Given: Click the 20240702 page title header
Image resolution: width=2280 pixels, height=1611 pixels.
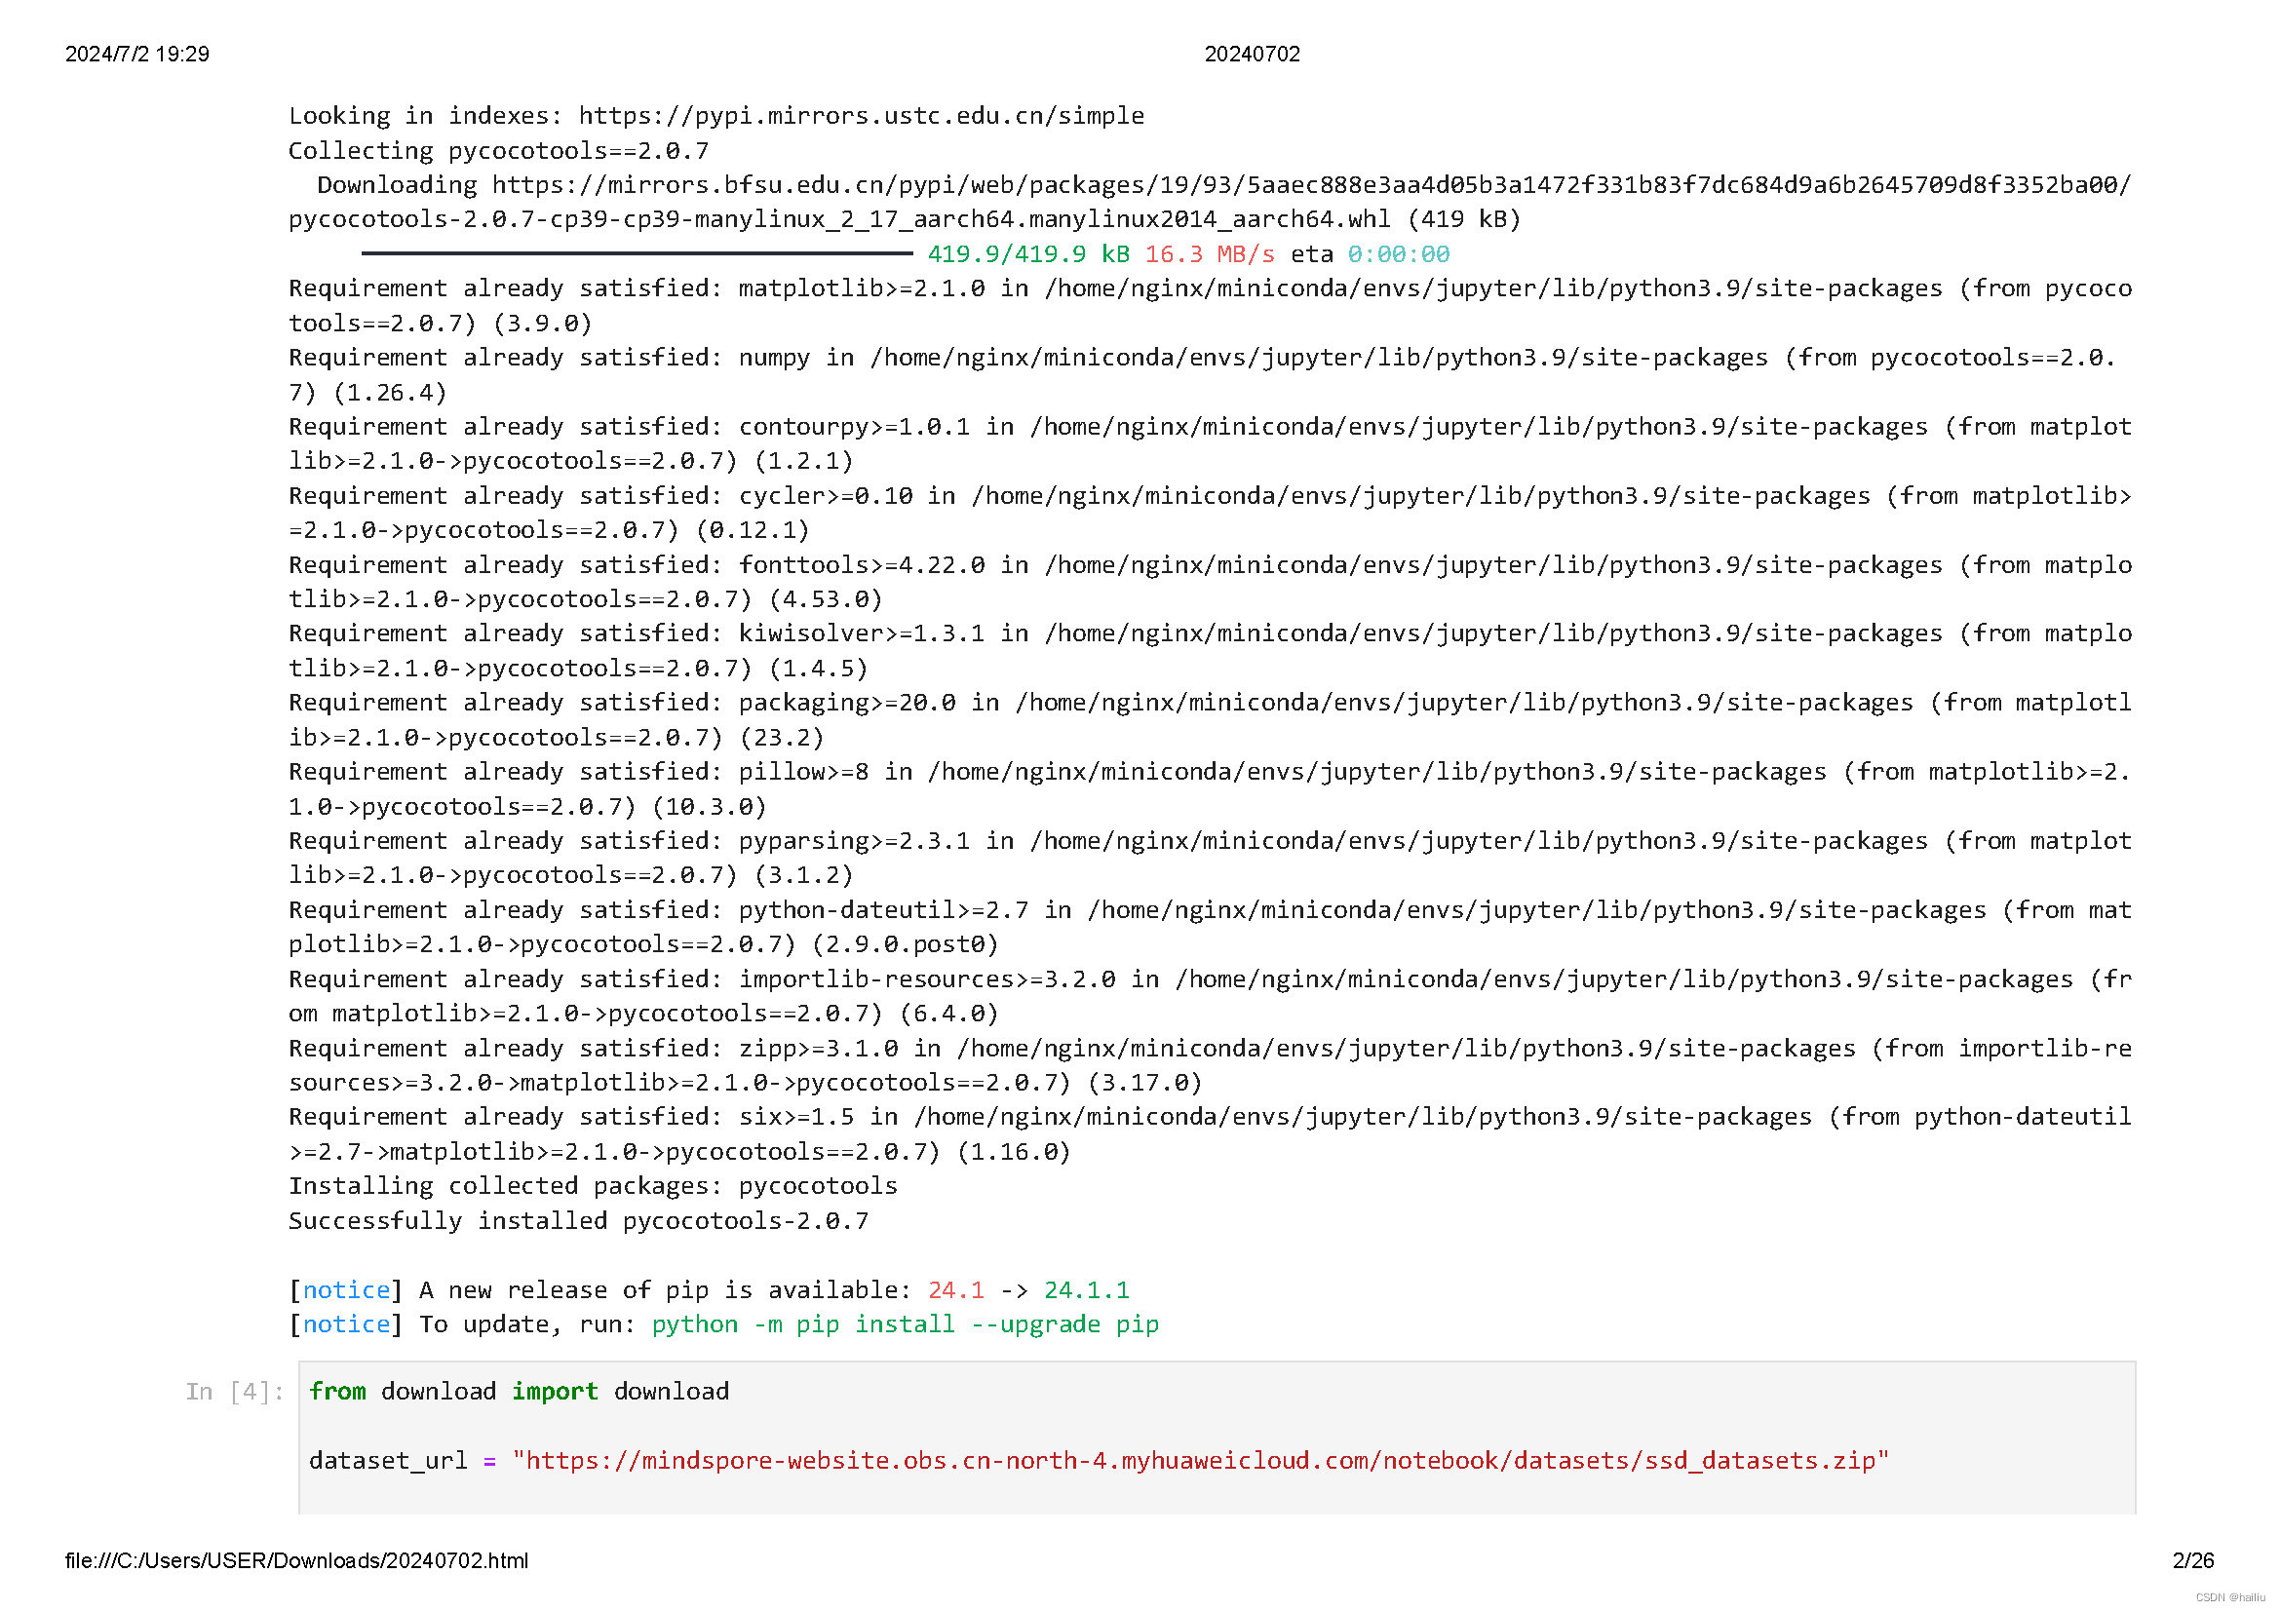Looking at the screenshot, I should (1252, 55).
